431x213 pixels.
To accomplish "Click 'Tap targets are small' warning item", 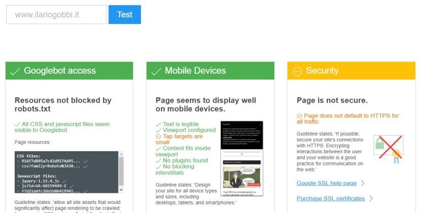I will (x=179, y=139).
